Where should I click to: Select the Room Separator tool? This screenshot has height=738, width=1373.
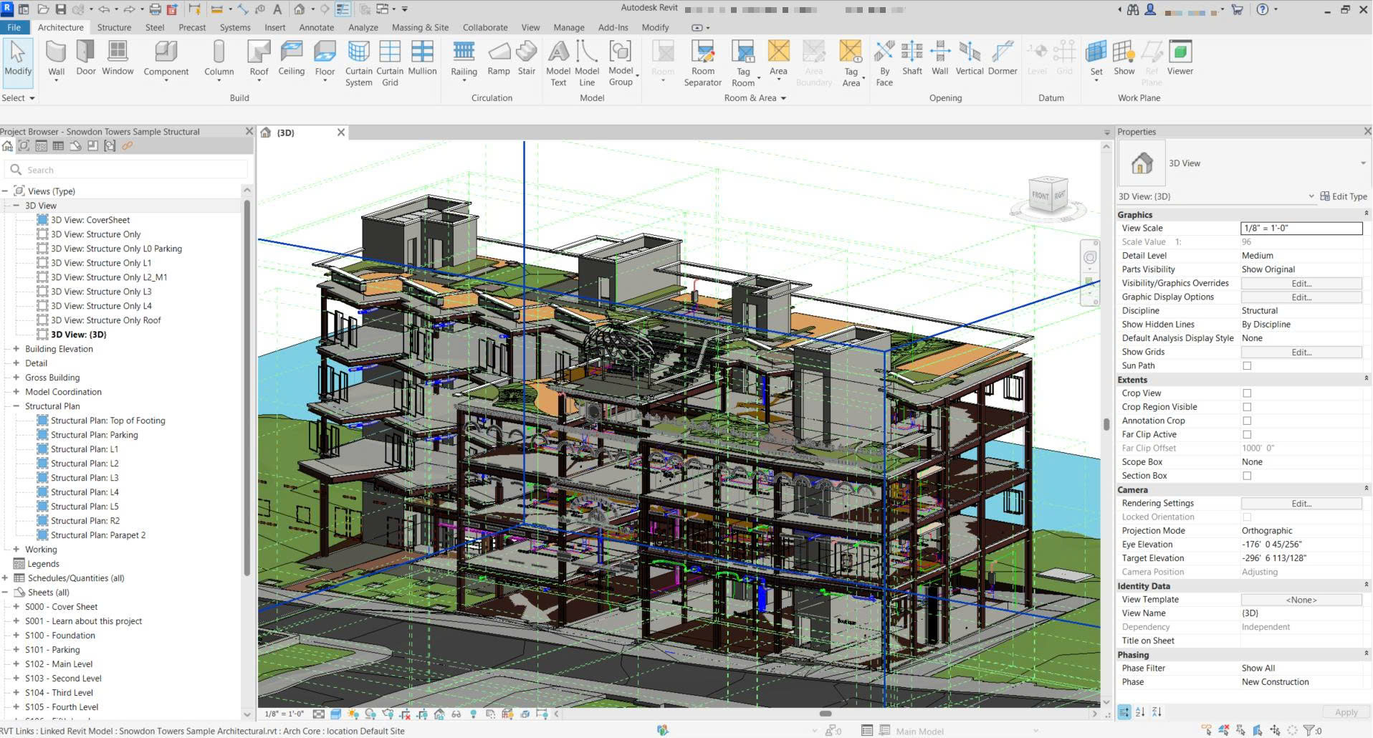pos(702,63)
